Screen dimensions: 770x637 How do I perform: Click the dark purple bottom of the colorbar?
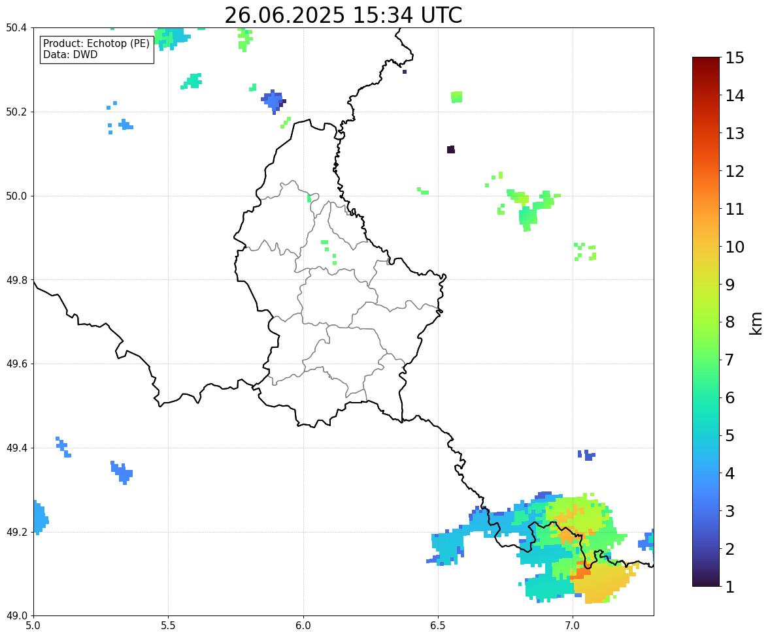[706, 580]
